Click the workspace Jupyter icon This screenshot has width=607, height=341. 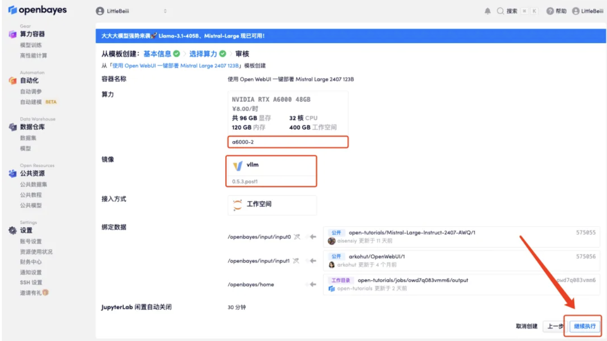coord(237,205)
